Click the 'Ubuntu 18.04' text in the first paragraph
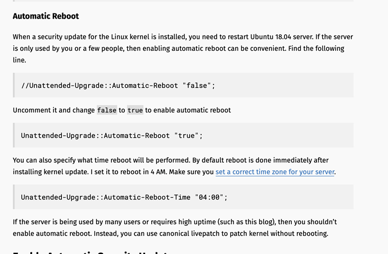 click(270, 37)
